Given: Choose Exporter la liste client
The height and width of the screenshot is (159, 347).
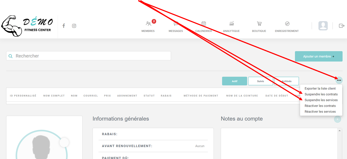Looking at the screenshot, I should click(x=320, y=89).
